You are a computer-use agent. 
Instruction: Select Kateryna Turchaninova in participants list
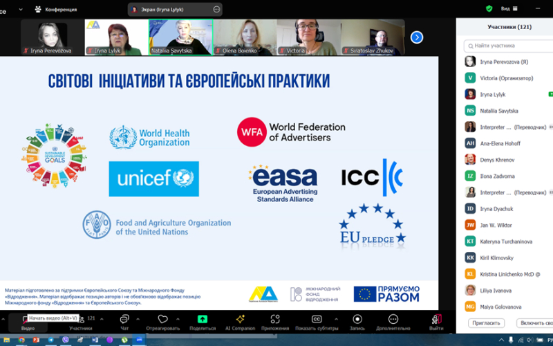[x=507, y=242]
